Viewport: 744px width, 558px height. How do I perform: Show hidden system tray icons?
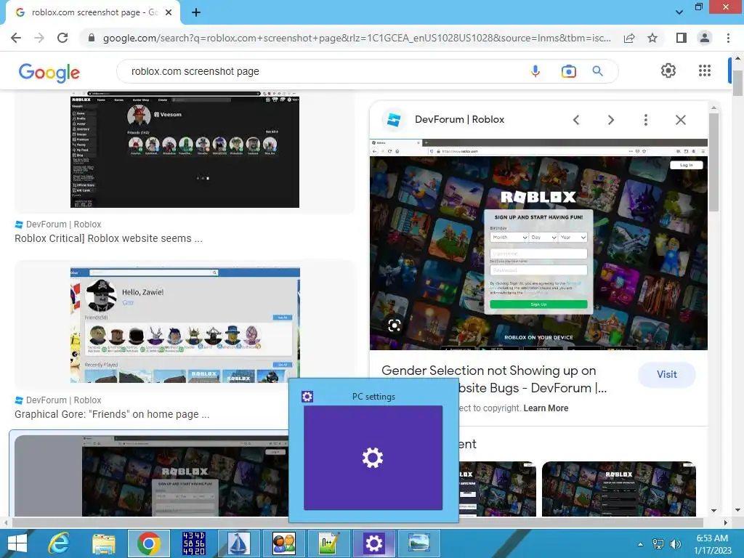pos(640,544)
